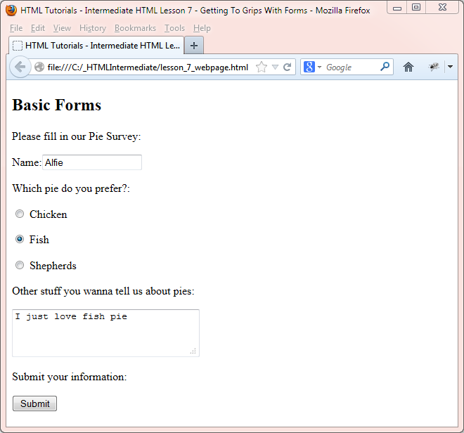464x433 pixels.
Task: Open the File menu
Action: click(16, 28)
